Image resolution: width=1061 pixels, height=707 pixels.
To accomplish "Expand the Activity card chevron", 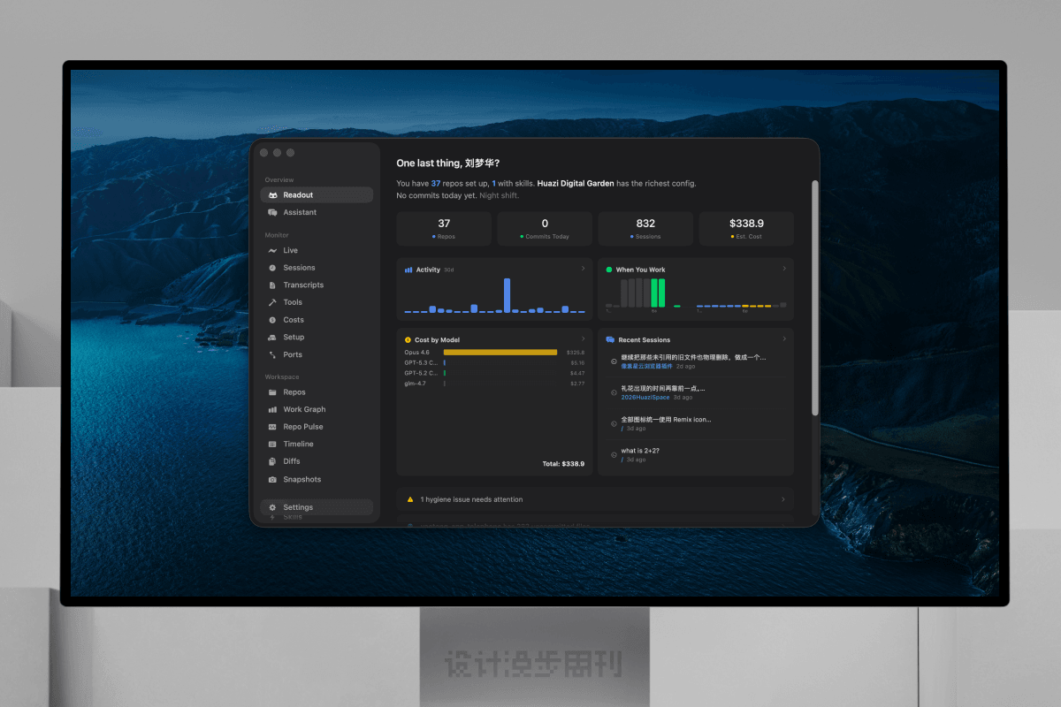I will coord(583,269).
